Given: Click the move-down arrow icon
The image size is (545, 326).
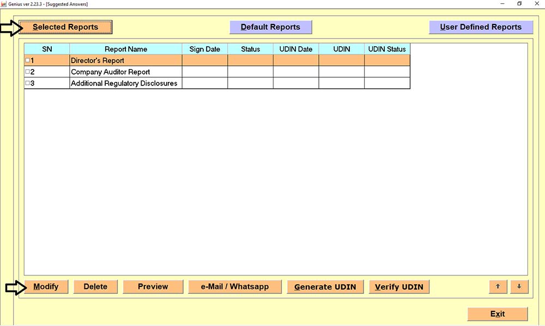Looking at the screenshot, I should coord(519,287).
